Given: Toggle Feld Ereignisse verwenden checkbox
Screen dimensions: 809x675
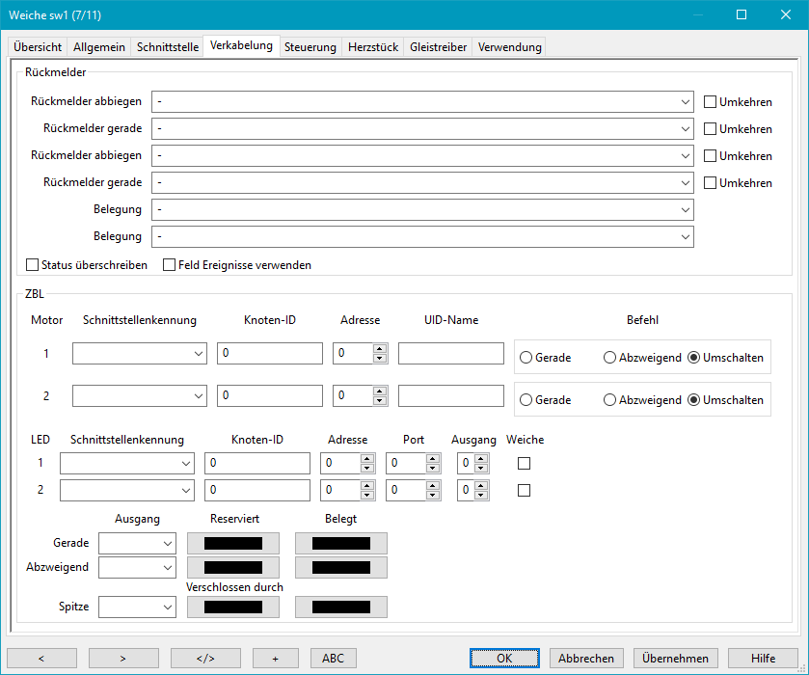Looking at the screenshot, I should [170, 264].
